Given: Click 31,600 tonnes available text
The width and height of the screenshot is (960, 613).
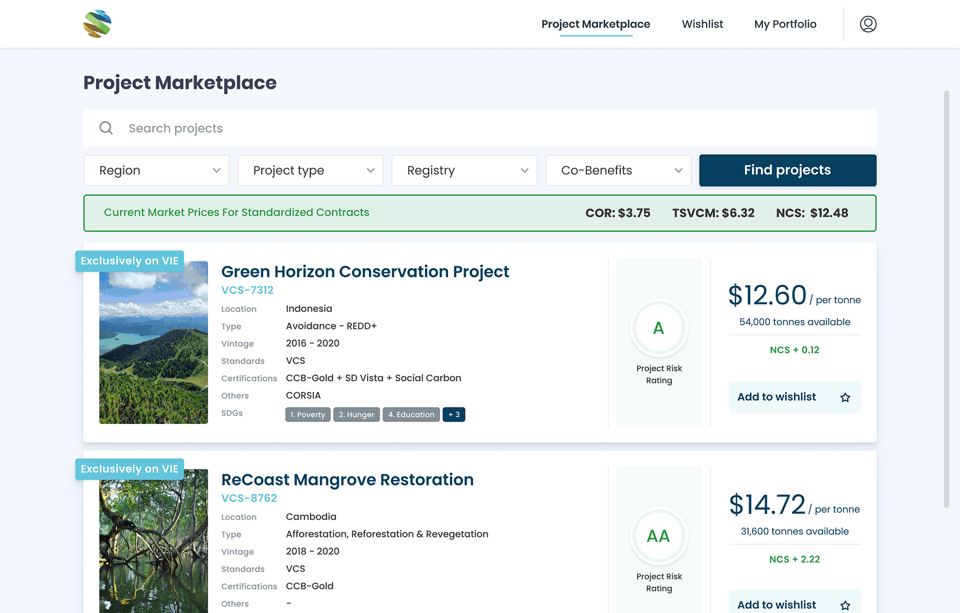Looking at the screenshot, I should point(795,532).
